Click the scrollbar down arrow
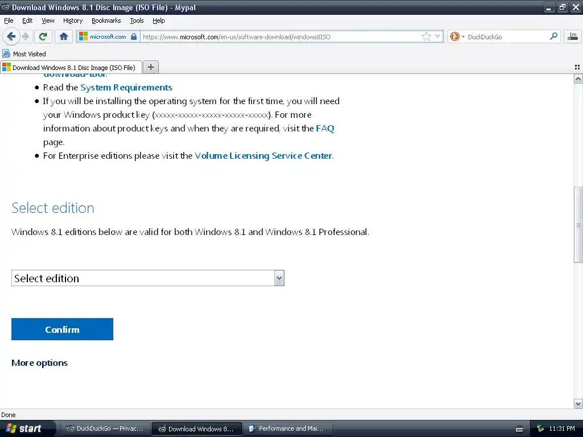 [x=578, y=403]
